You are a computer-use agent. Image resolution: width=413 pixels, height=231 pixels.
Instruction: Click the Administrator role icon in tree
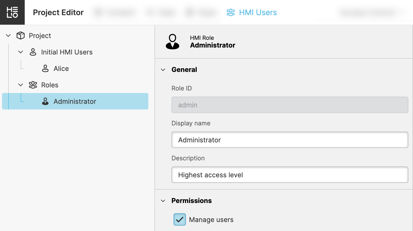pos(45,101)
